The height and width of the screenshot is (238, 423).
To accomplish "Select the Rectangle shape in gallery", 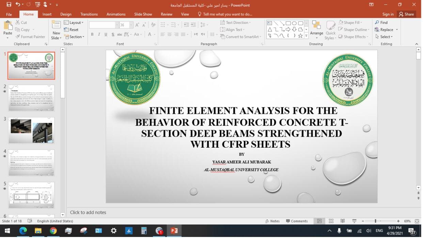I will coord(288,23).
